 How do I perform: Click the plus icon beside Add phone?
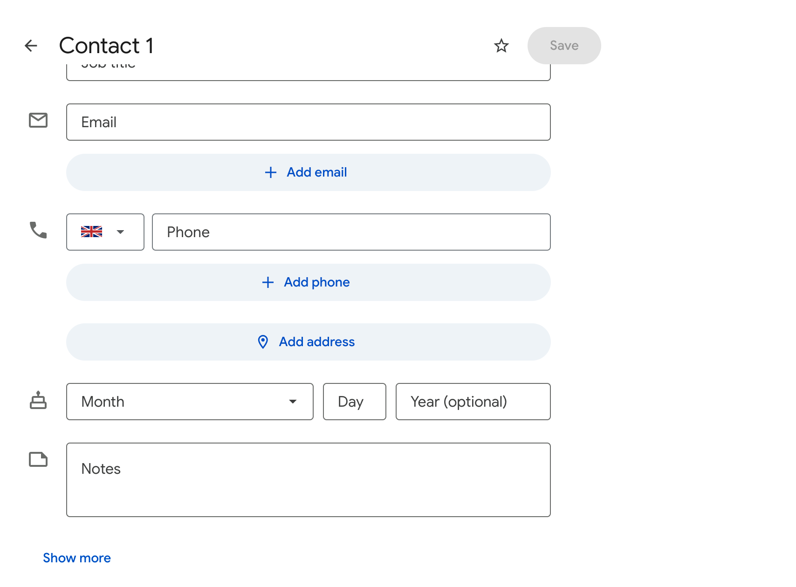[x=268, y=282]
